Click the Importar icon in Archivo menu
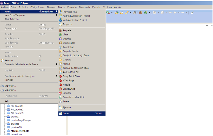 (x=2, y=86)
